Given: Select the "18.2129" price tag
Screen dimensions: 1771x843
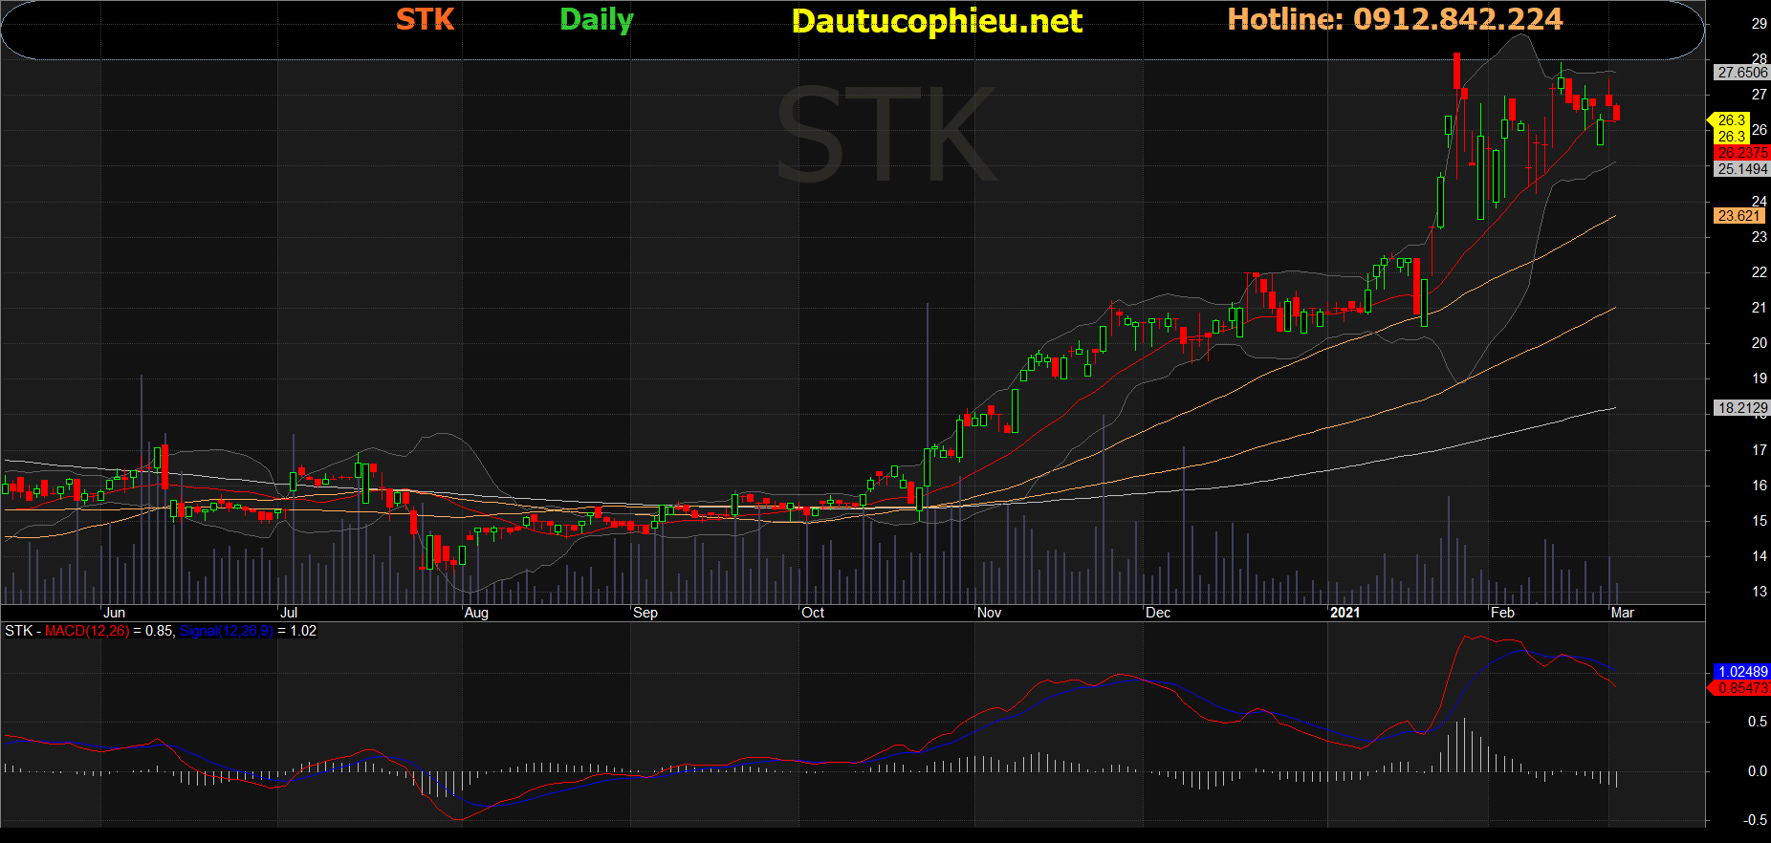Looking at the screenshot, I should pos(1741,408).
